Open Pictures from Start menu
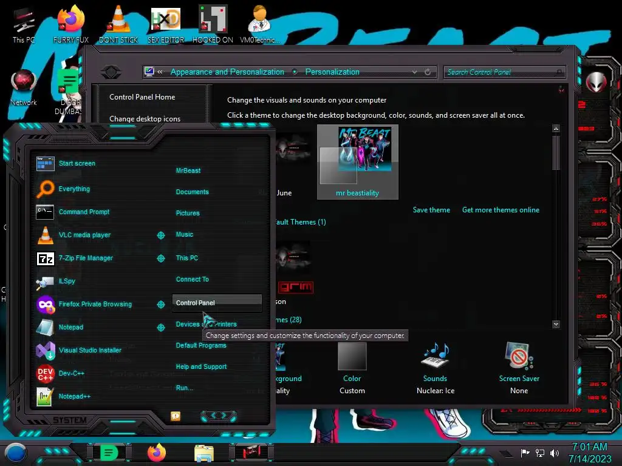The height and width of the screenshot is (466, 622). (x=188, y=213)
